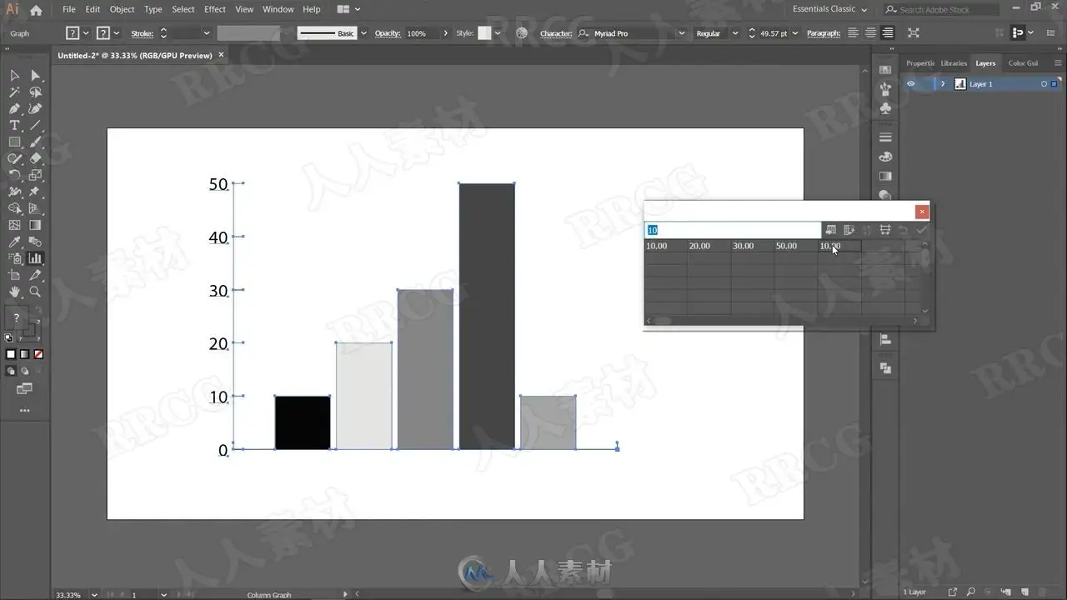Open the Basic brush definition dropdown

point(363,33)
